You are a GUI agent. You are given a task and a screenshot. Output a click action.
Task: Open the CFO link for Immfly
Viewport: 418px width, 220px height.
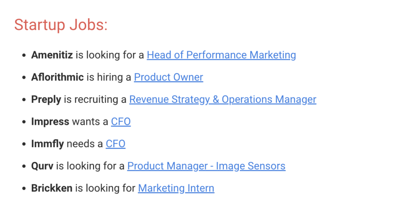tap(116, 144)
